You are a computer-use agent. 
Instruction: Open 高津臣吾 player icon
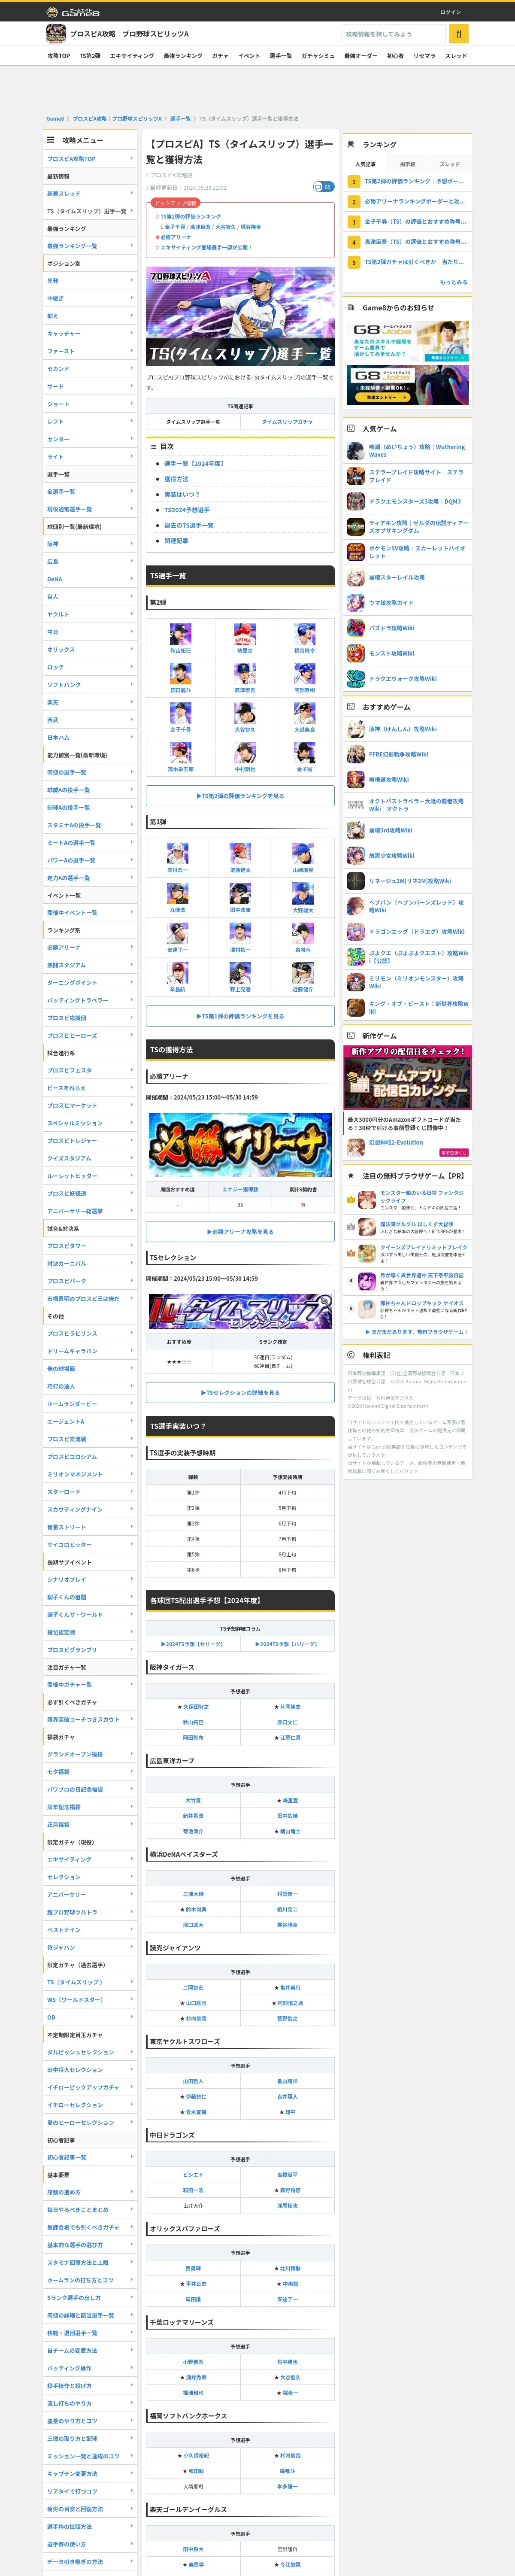pos(244,674)
